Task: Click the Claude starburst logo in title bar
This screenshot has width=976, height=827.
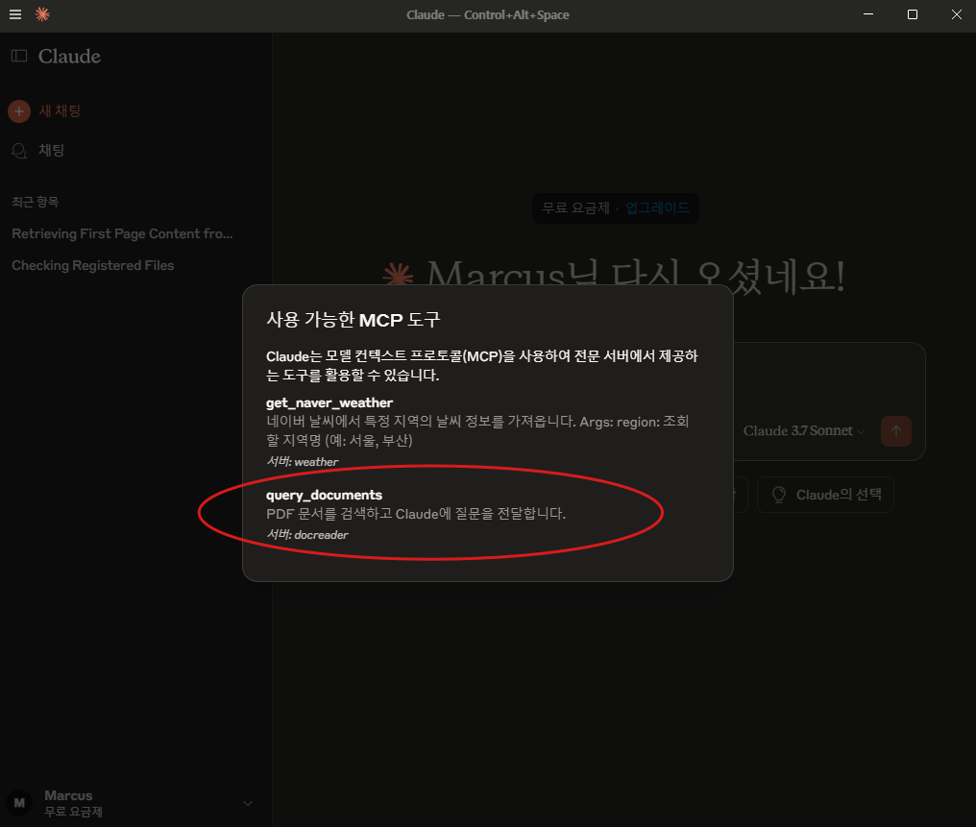Action: [42, 14]
